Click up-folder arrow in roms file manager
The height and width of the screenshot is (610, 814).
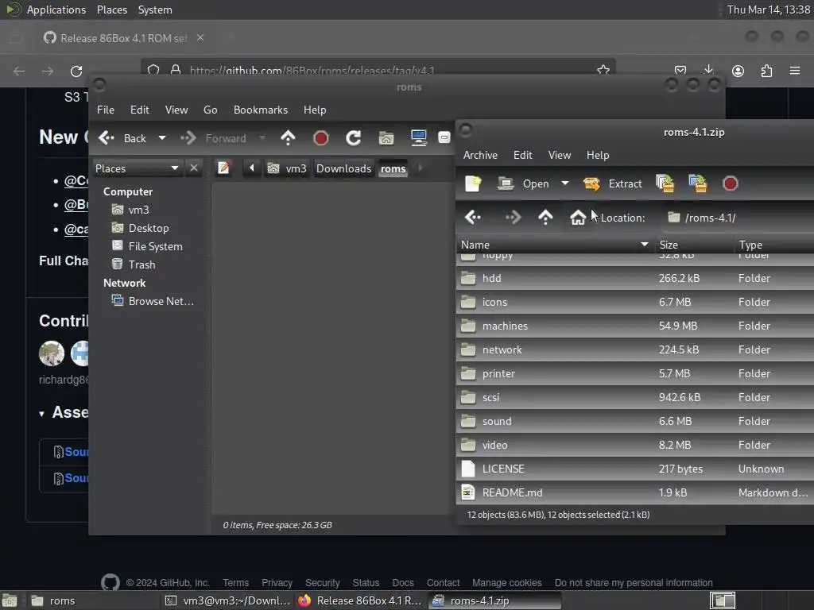click(288, 138)
